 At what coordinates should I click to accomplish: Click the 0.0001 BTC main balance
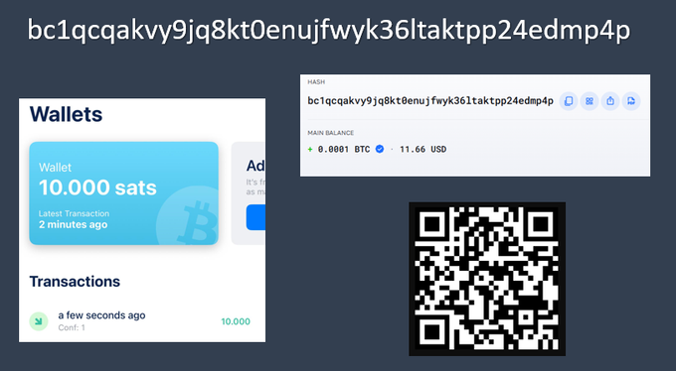click(344, 150)
